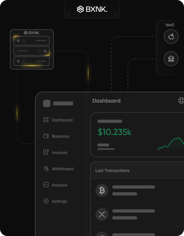The image size is (184, 236).
Task: Click the small BXNK logo on server card
Action: coord(32,33)
